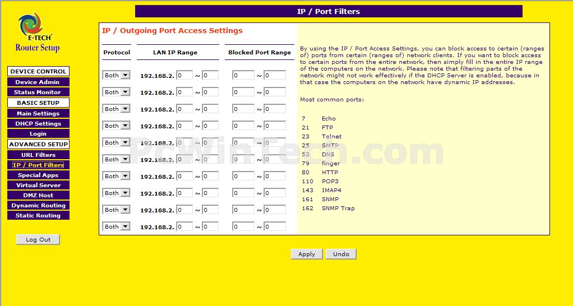Open the DMZ Host page

(38, 196)
